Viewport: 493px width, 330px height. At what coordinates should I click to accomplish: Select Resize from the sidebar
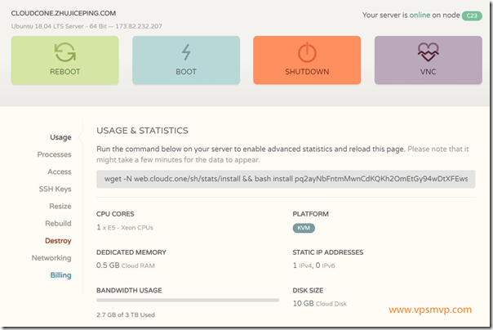60,206
